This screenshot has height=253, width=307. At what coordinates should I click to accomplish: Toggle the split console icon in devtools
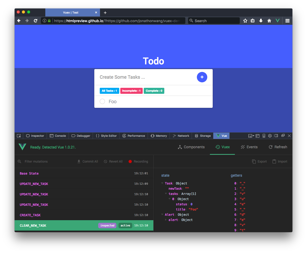[x=258, y=136]
